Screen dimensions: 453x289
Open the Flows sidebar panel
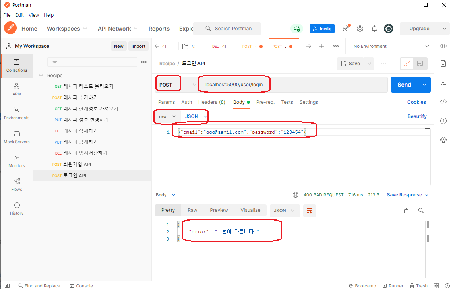(x=17, y=185)
